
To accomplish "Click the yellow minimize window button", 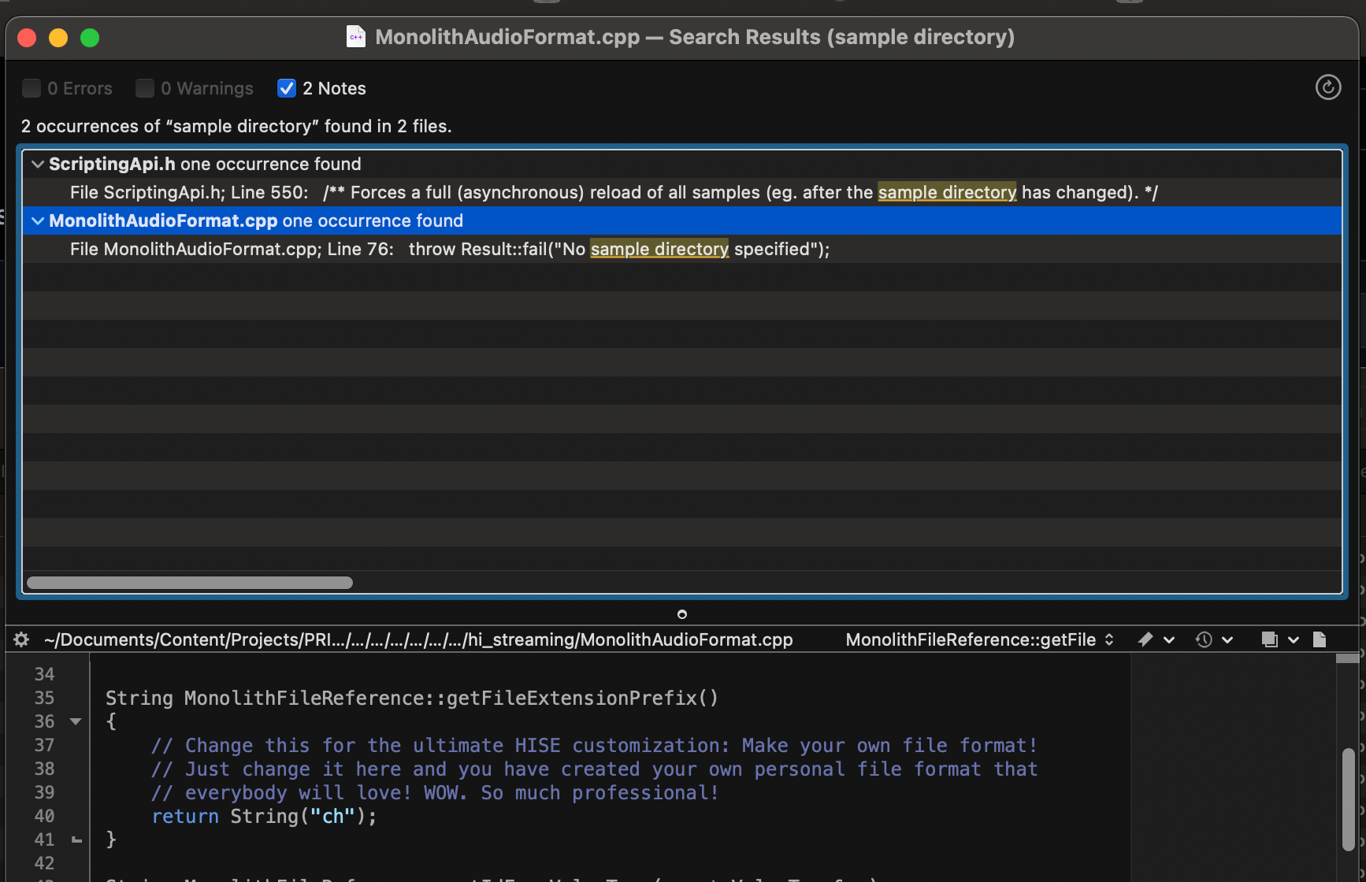I will coord(58,38).
